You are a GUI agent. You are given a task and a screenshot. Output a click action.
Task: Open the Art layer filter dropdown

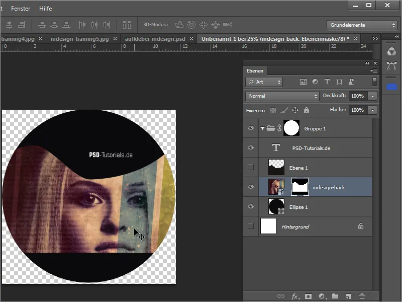tap(264, 82)
